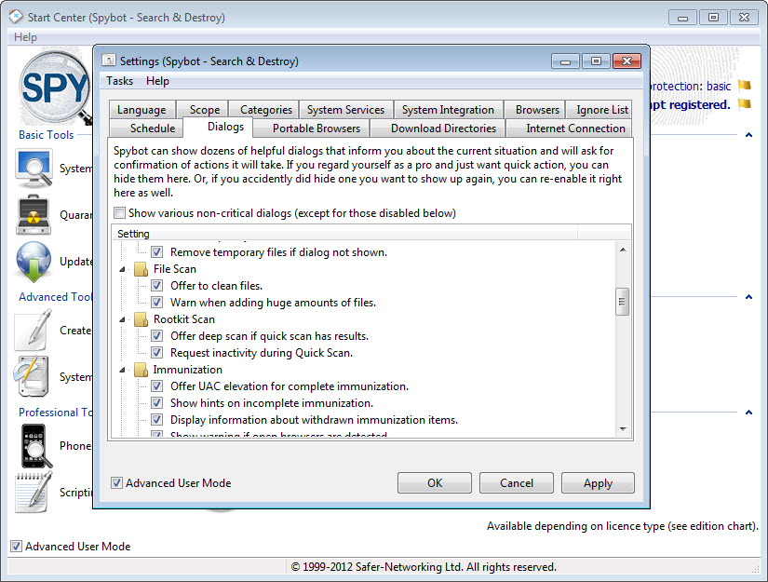Click the yellow flag beside protection: basic
The width and height of the screenshot is (768, 582).
[x=745, y=86]
